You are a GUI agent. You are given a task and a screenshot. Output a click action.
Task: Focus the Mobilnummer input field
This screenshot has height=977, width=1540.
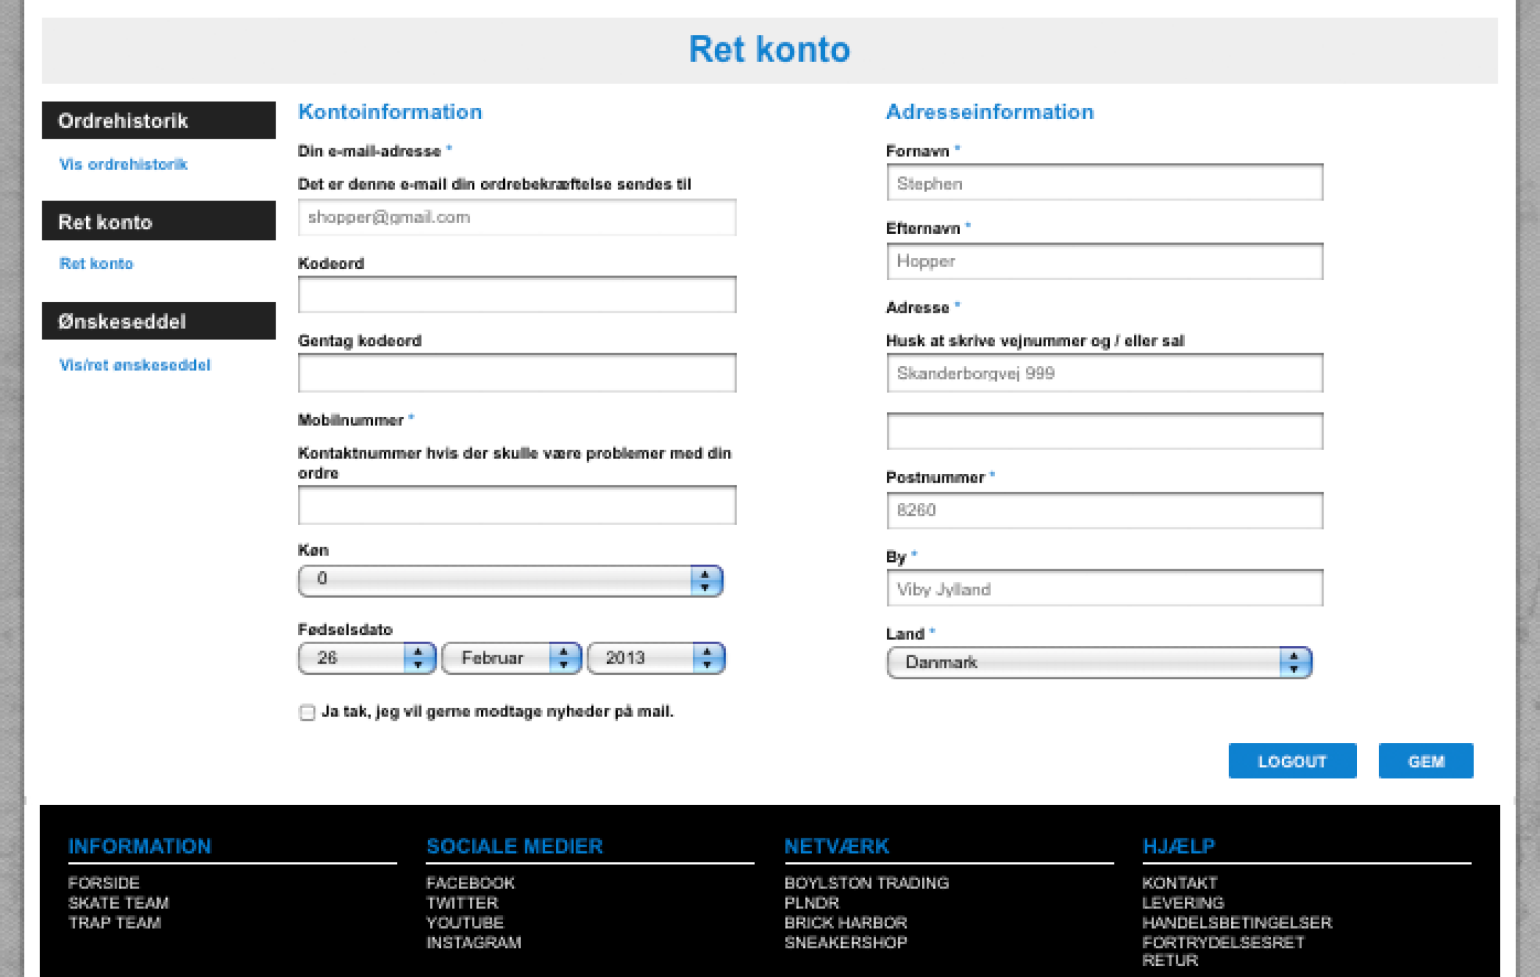517,505
